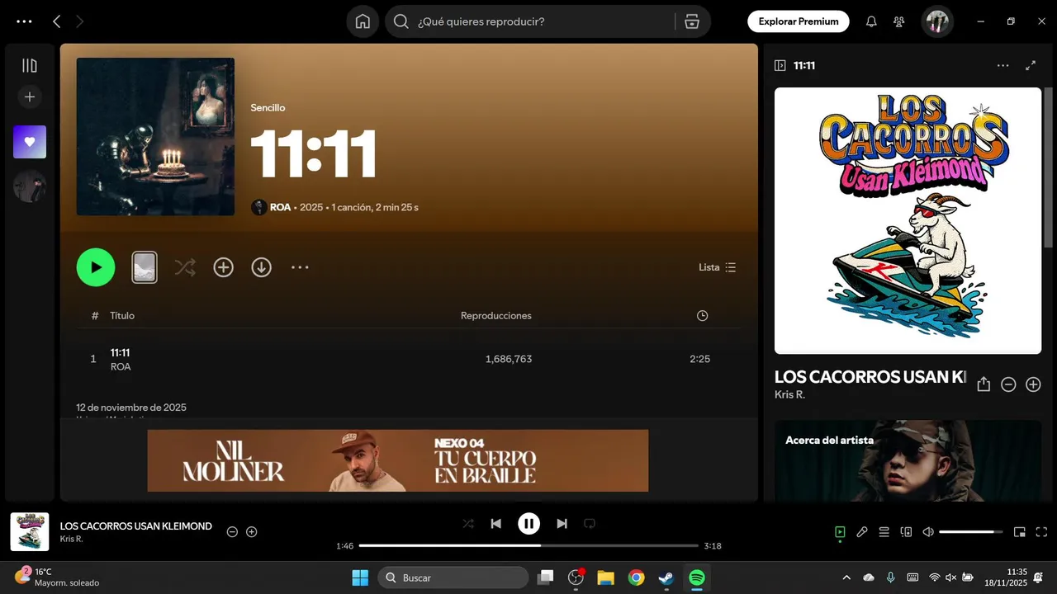Open the user profile avatar menu
The image size is (1057, 594).
(937, 21)
